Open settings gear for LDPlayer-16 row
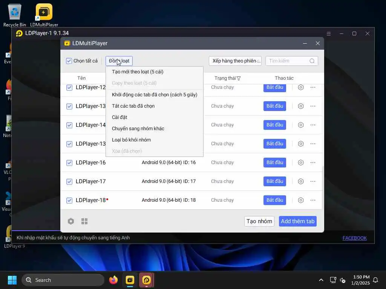386x289 pixels. point(300,163)
